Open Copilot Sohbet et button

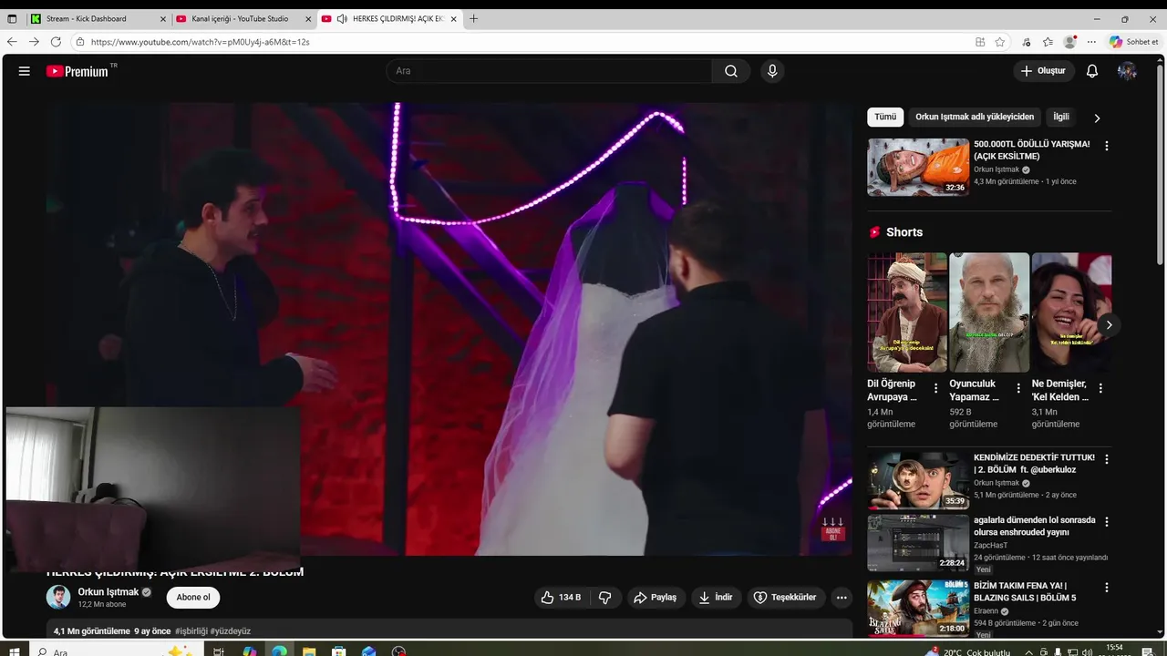pyautogui.click(x=1133, y=42)
